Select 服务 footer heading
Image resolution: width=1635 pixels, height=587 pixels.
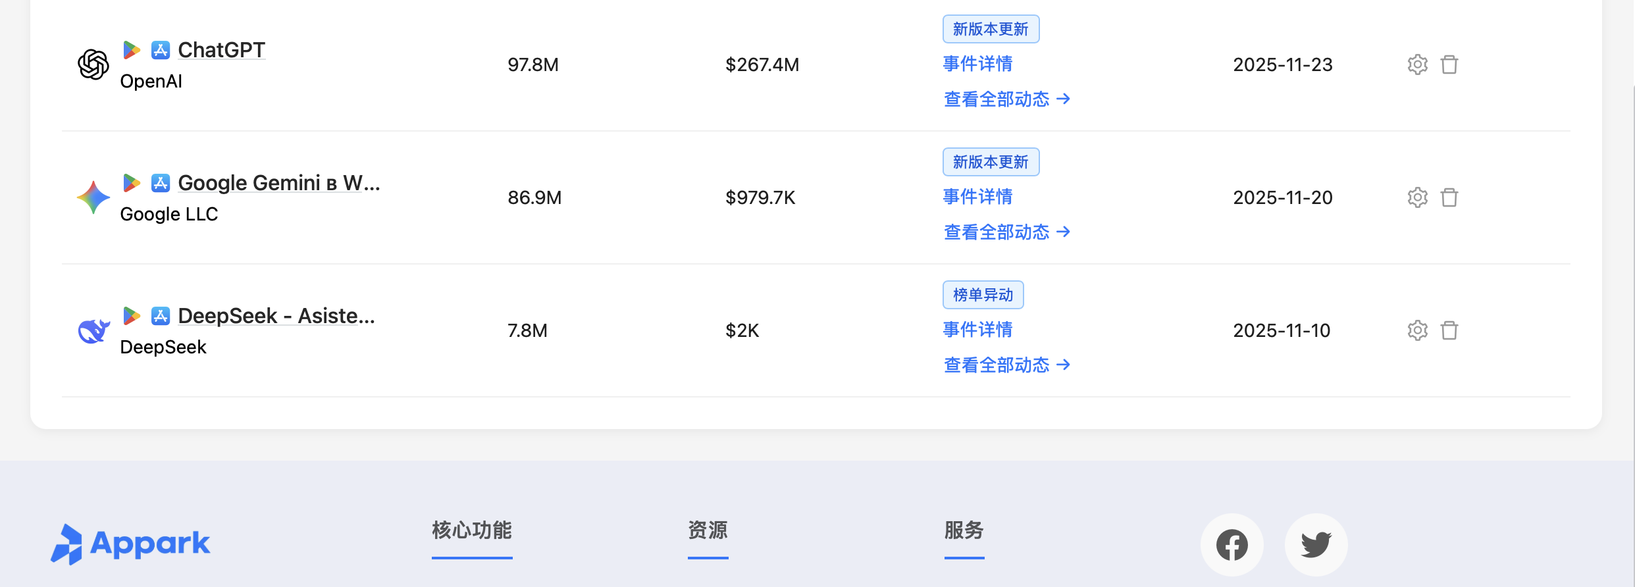(964, 530)
